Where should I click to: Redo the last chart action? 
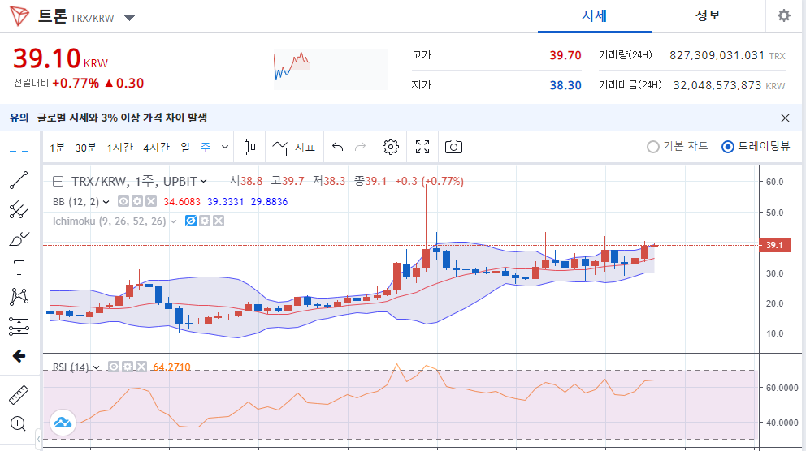click(360, 148)
